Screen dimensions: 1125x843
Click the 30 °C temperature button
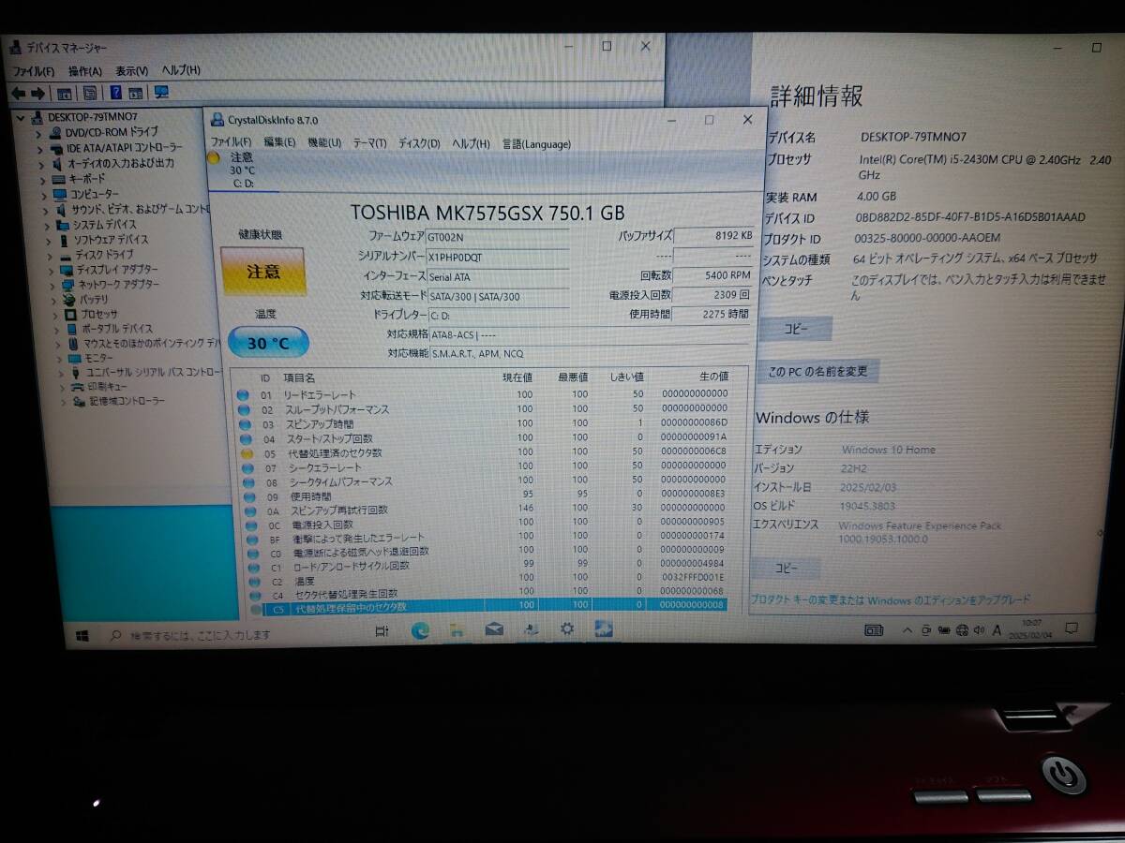coord(268,343)
